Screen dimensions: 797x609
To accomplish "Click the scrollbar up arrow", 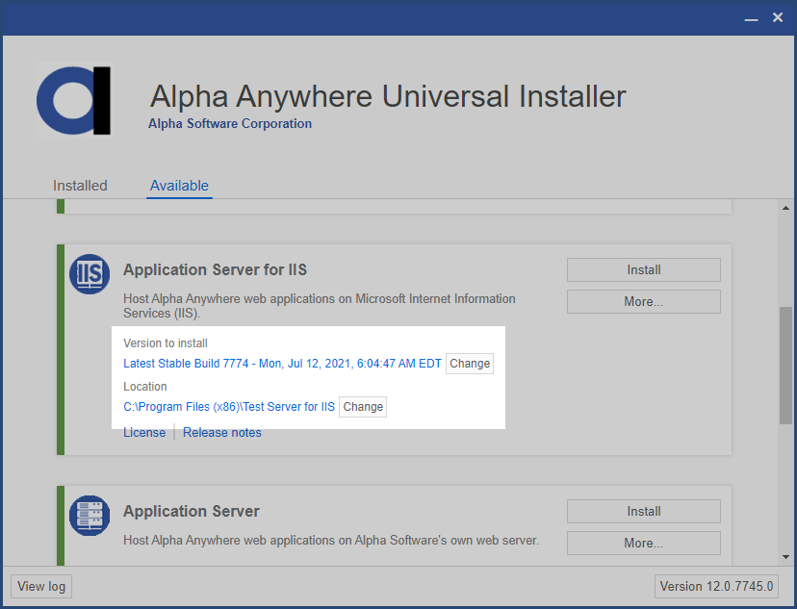I will [785, 208].
